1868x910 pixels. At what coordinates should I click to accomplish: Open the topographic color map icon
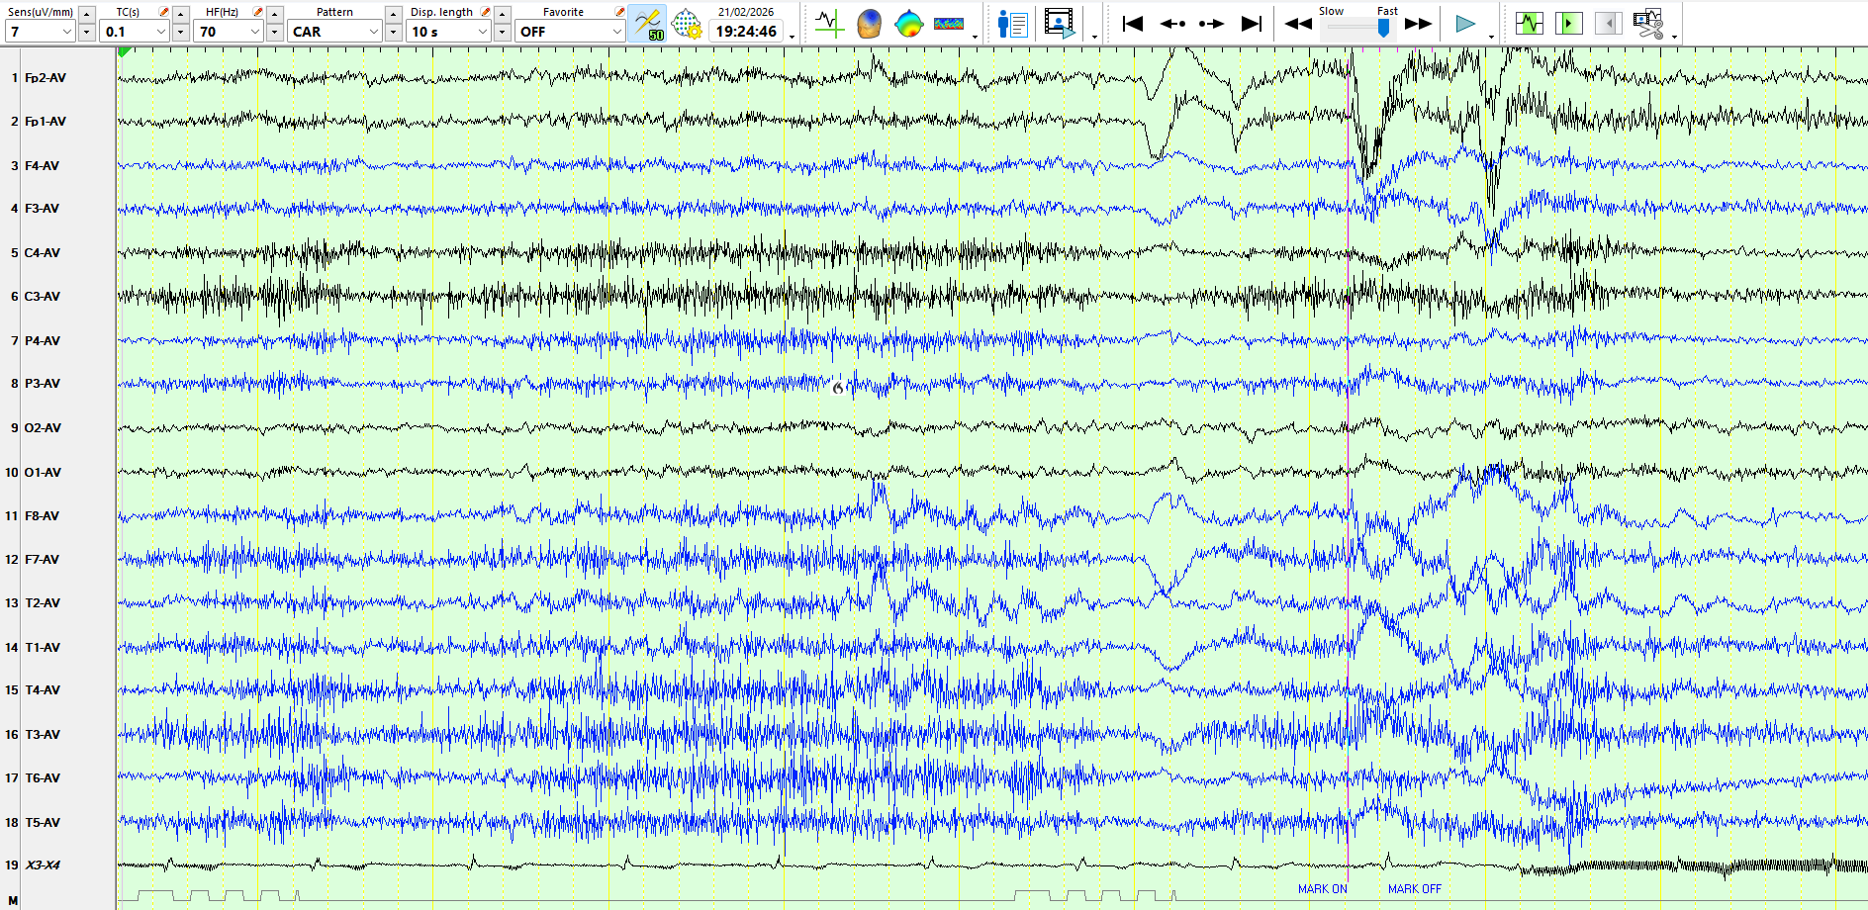(908, 24)
